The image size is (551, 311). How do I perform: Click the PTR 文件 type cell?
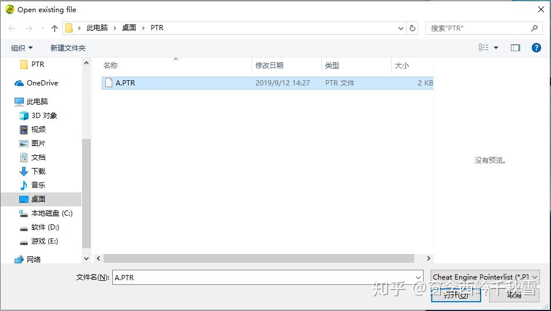tap(339, 83)
